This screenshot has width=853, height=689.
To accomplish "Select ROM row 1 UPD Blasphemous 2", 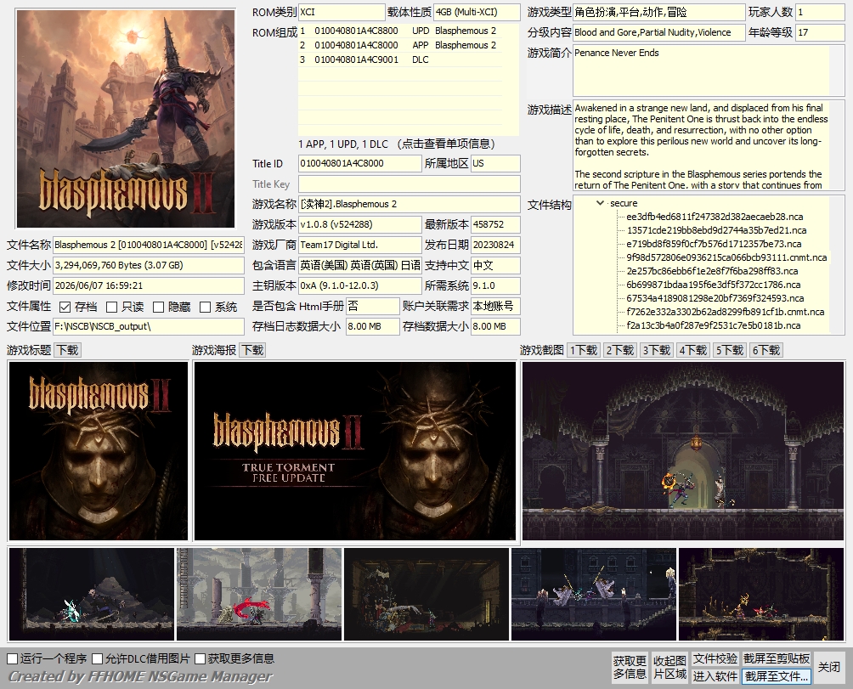I will [400, 31].
